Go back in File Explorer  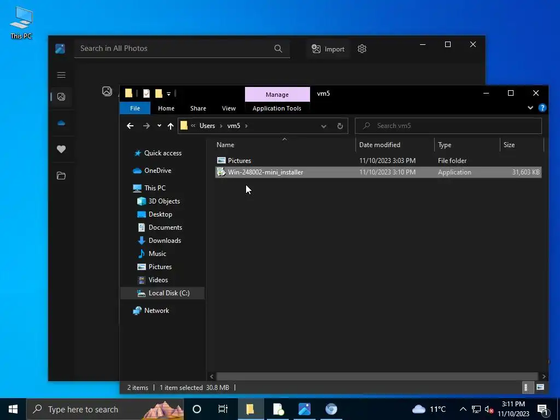pos(130,126)
